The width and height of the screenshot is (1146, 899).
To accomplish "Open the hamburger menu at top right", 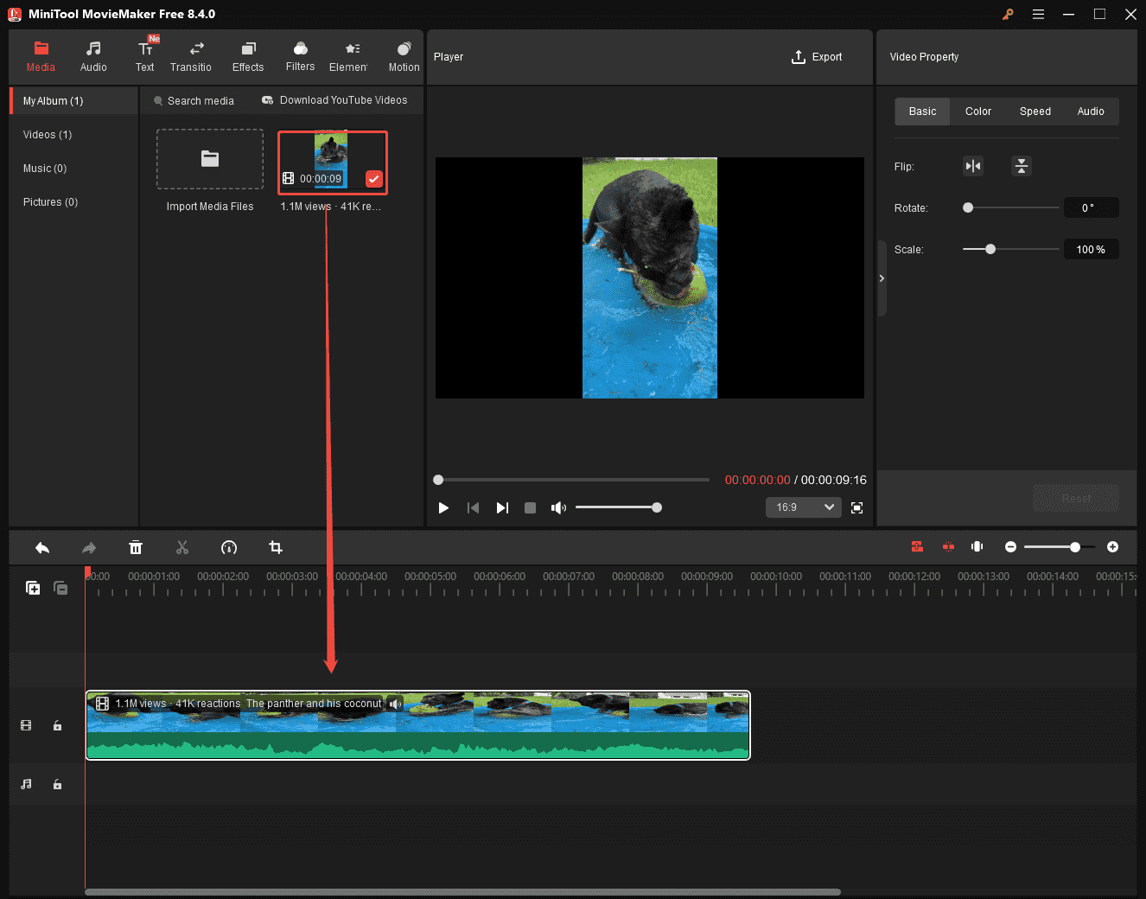I will click(x=1038, y=14).
